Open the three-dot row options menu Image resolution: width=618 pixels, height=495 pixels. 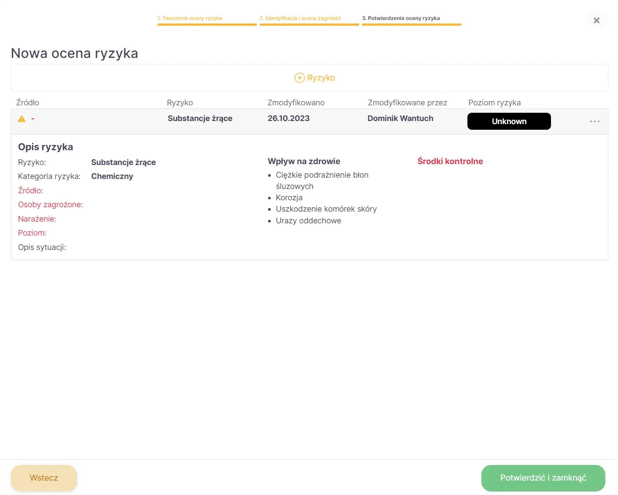click(594, 121)
